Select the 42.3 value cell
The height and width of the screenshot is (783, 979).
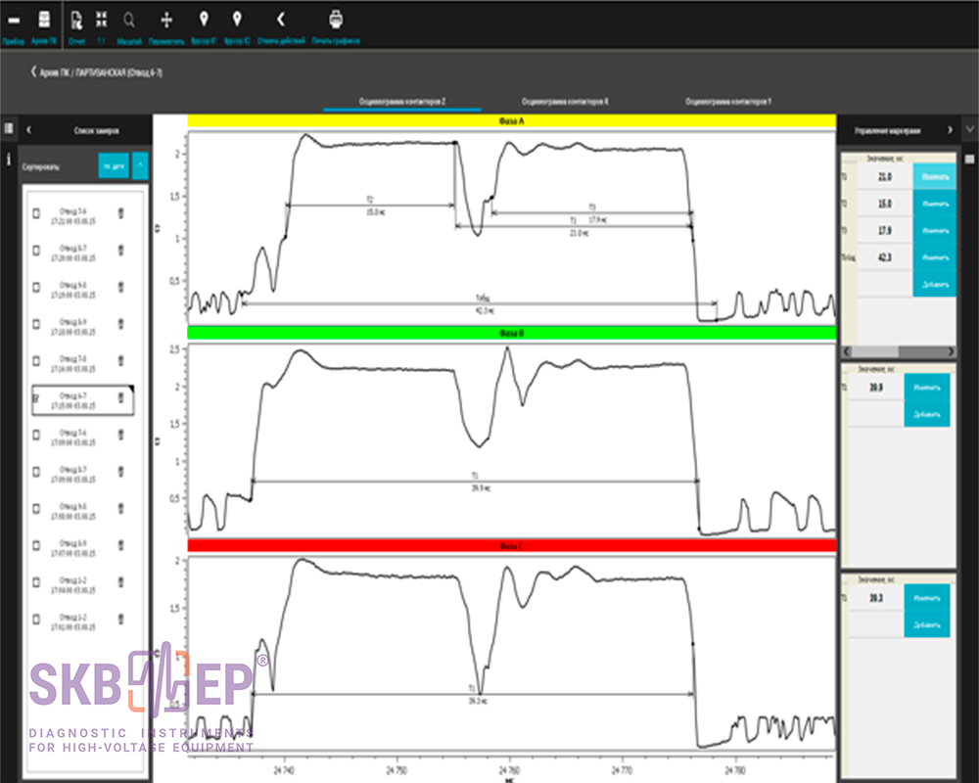coord(885,257)
